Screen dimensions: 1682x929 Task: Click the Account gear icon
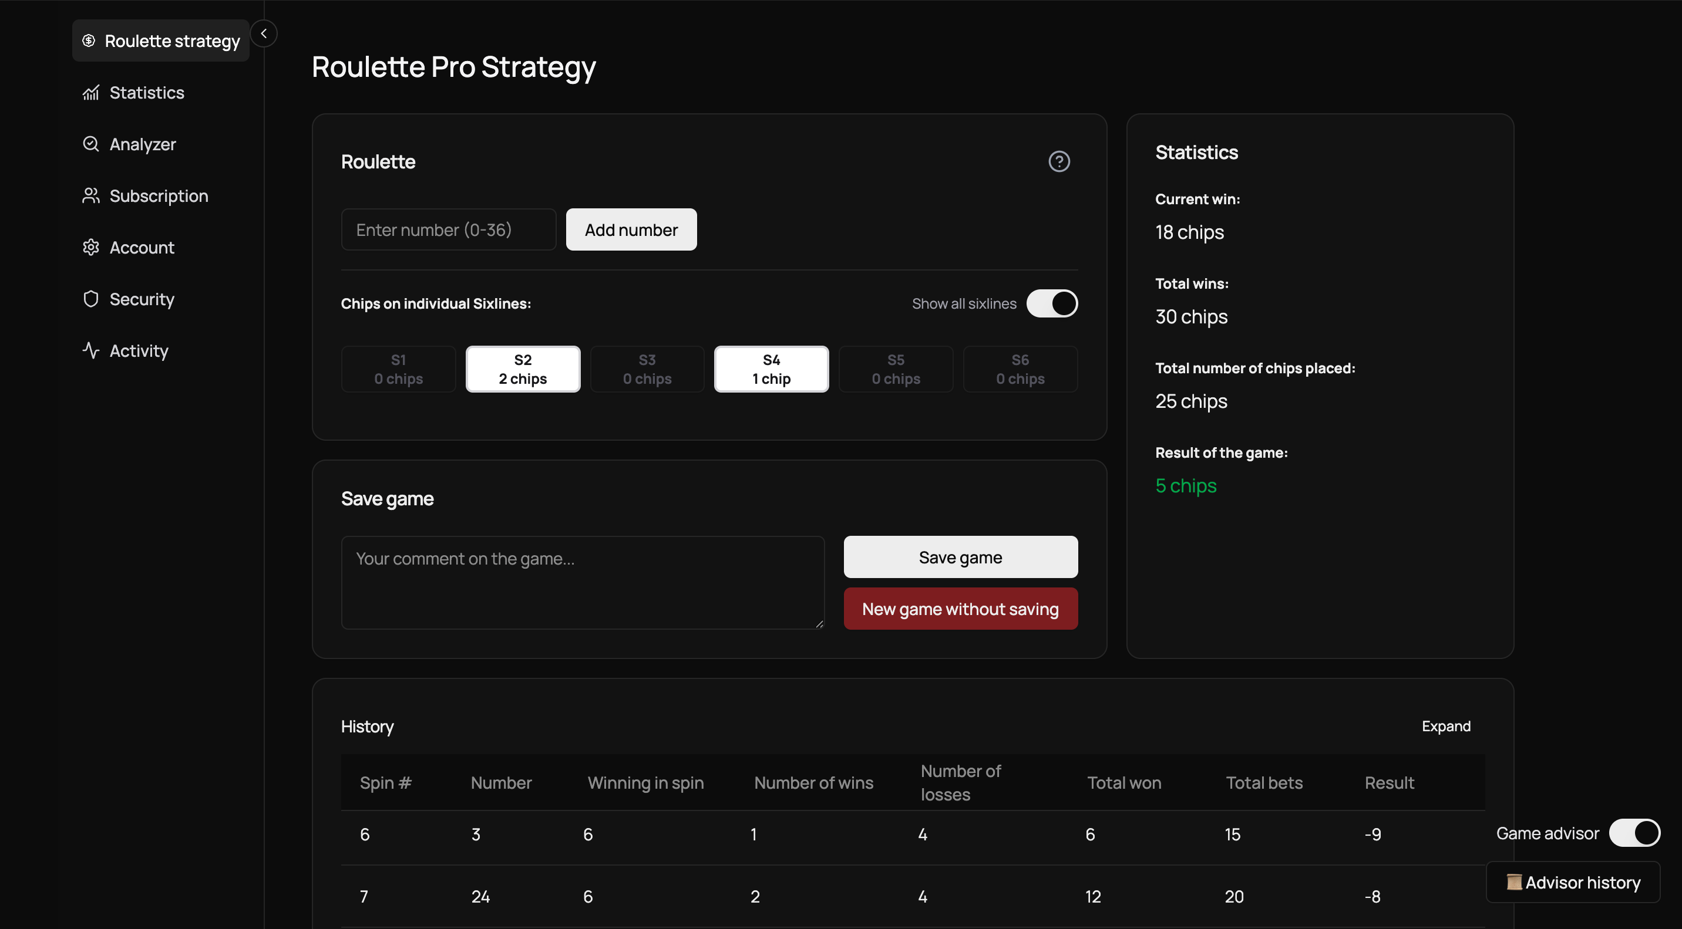tap(91, 246)
